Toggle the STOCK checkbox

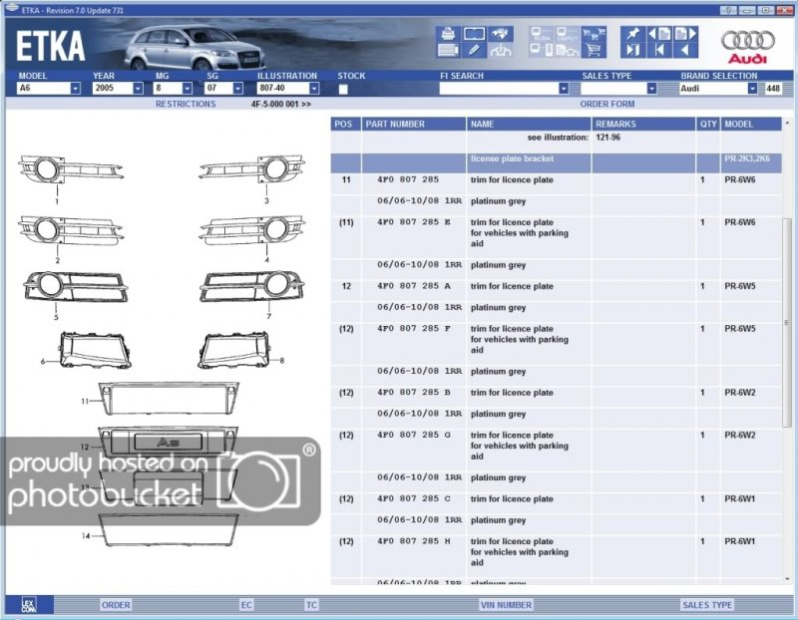[x=344, y=89]
